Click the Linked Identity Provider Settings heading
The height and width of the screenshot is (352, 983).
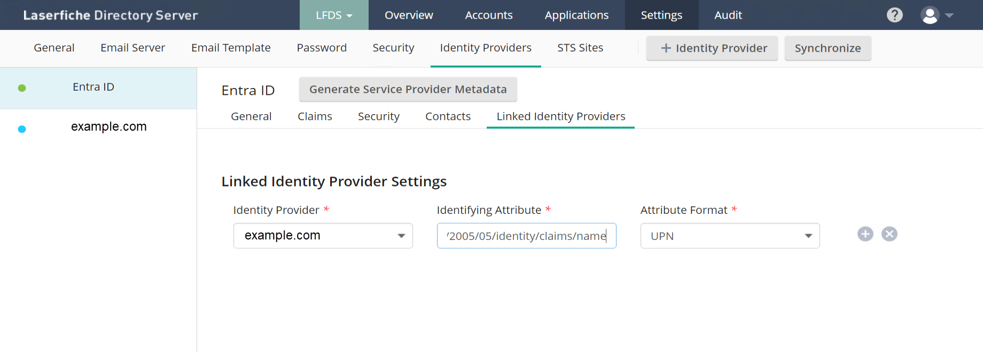334,181
